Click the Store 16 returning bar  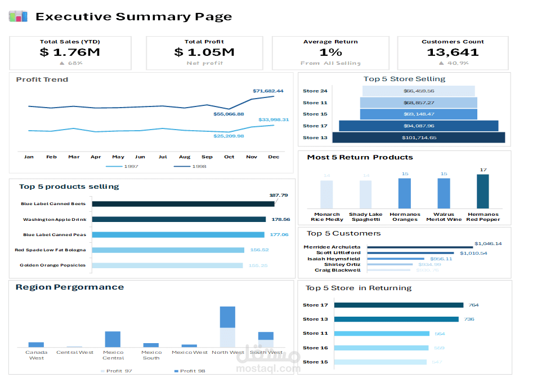pos(381,348)
